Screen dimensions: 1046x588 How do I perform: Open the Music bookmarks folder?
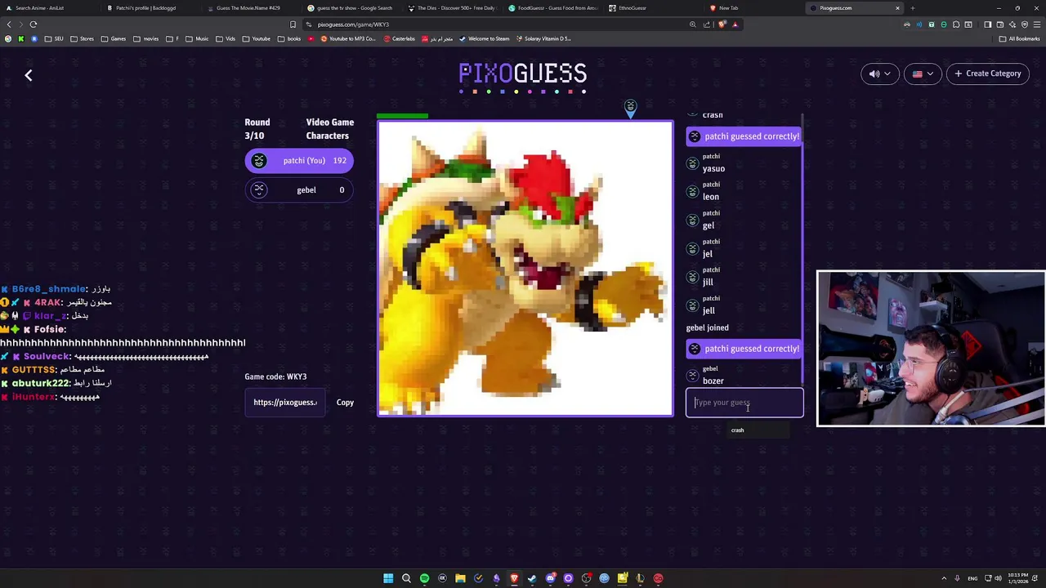tap(197, 38)
